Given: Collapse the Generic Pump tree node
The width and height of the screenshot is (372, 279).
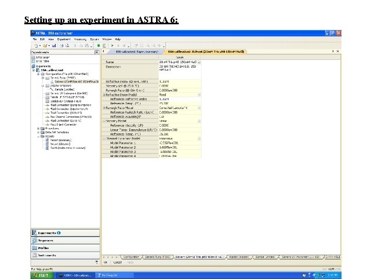Looking at the screenshot, I should [x=43, y=78].
